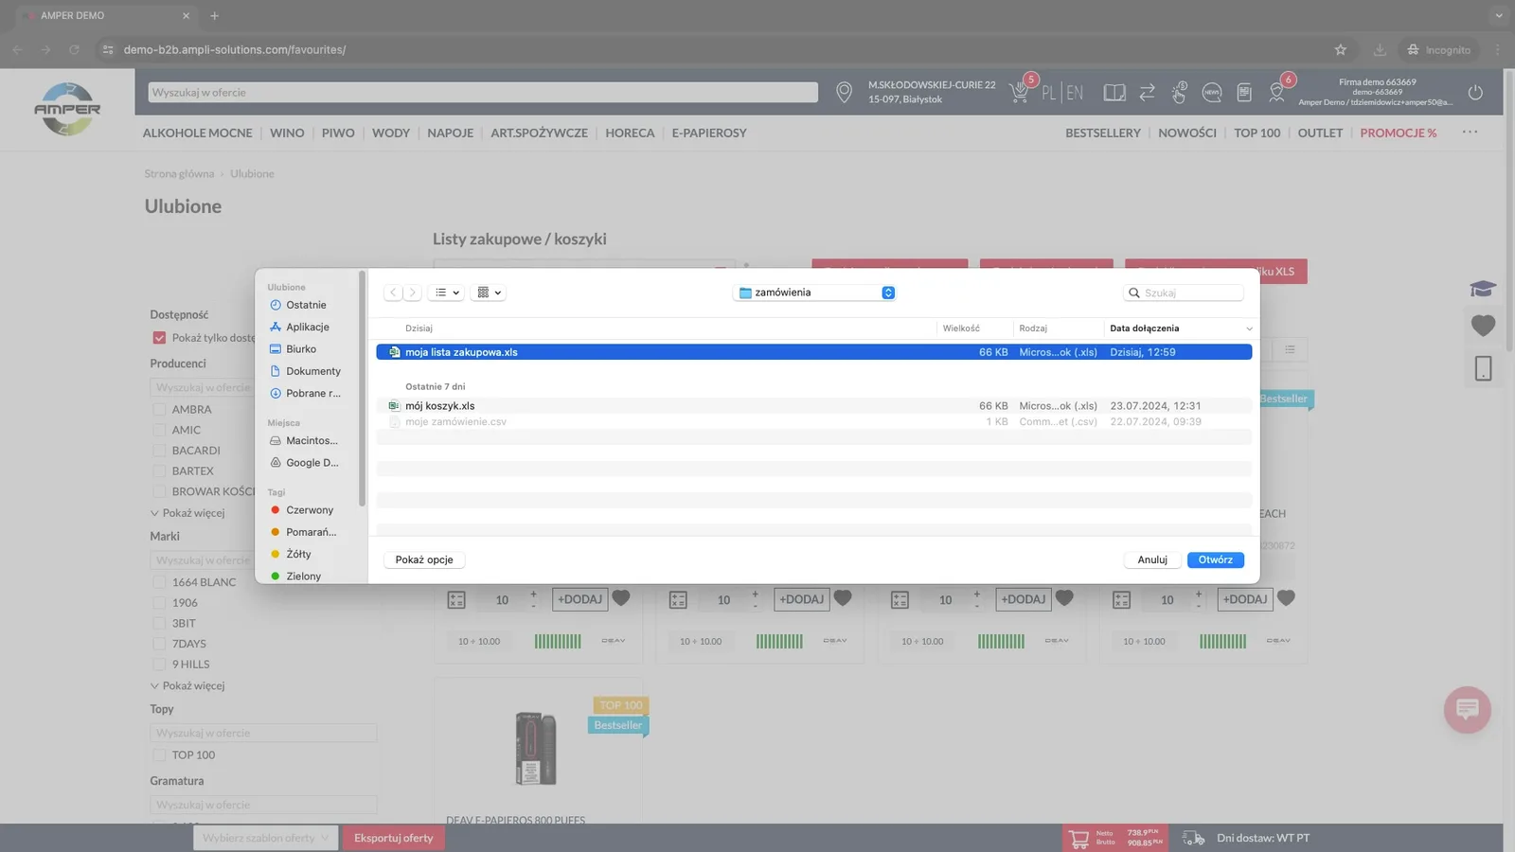This screenshot has width=1515, height=852.
Task: Open the list view options dropdown
Action: 446,293
